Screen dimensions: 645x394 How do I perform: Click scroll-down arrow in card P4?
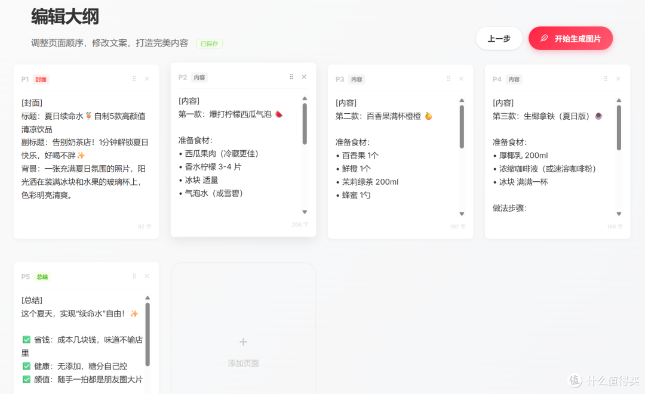tap(619, 214)
